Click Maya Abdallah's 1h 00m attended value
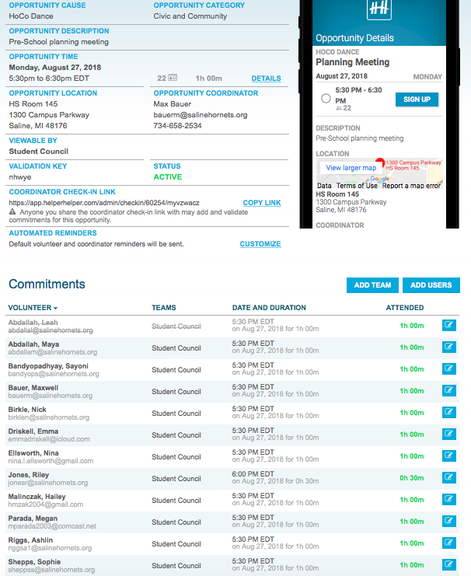This screenshot has width=471, height=576. (411, 347)
